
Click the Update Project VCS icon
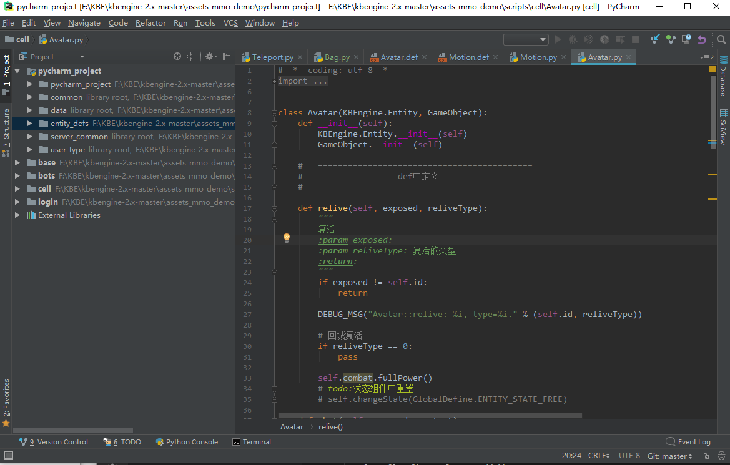655,39
